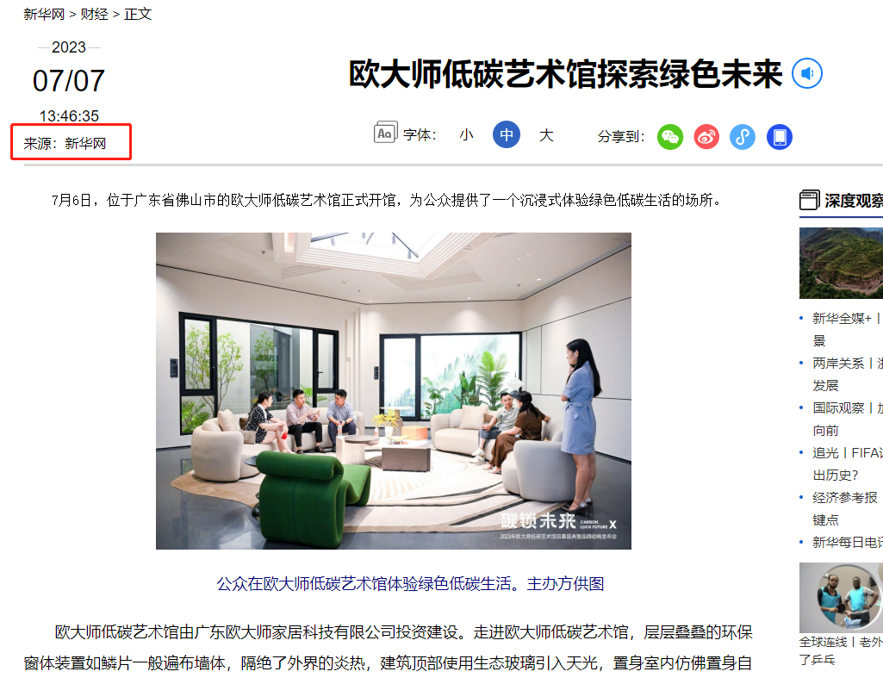The image size is (883, 684).
Task: Open the 全球连线 ping-pong thumbnail
Action: (842, 597)
